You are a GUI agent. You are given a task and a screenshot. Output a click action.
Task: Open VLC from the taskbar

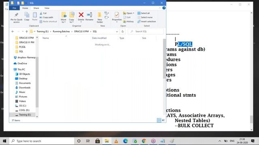(x=116, y=141)
